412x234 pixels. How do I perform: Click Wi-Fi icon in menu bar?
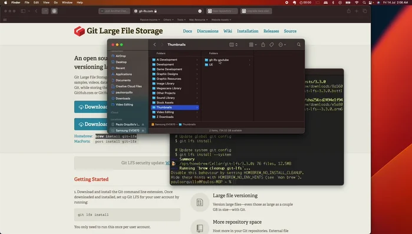(357, 2)
